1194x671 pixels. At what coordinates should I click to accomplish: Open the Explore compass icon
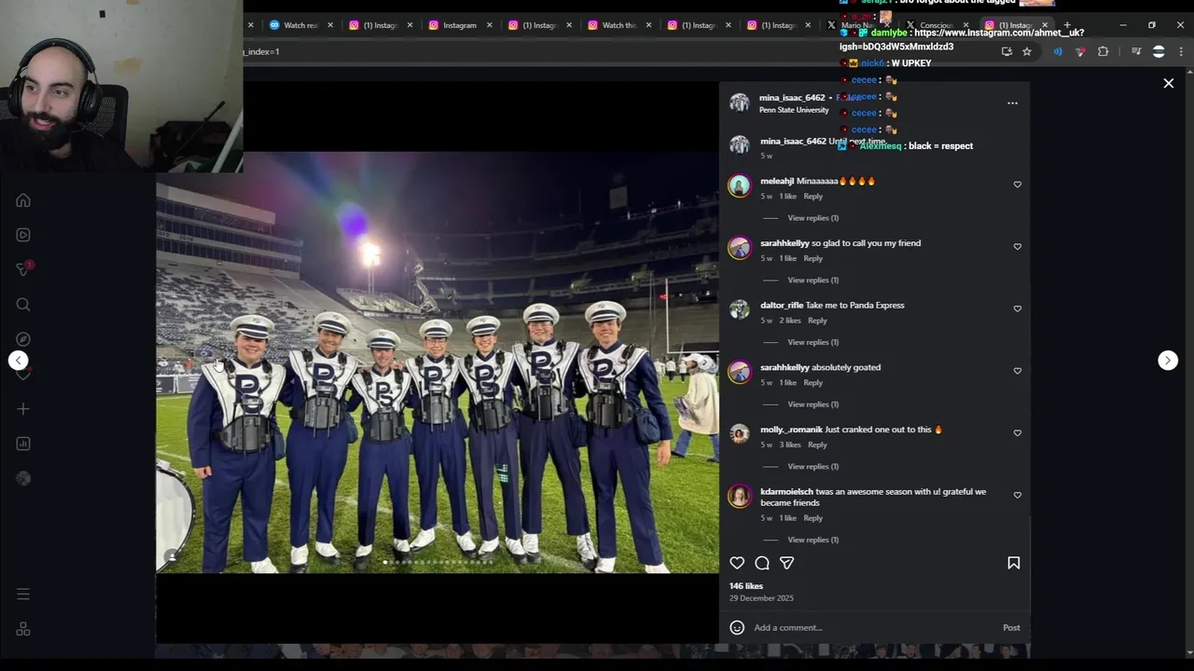23,339
